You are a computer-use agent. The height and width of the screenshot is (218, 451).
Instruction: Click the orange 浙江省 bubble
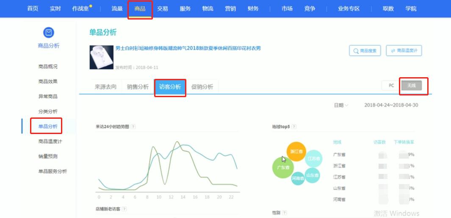pos(296,151)
